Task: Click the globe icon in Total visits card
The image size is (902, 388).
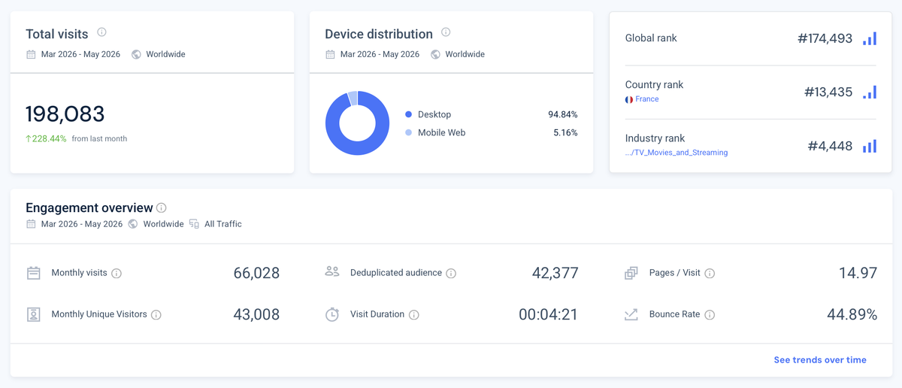Action: tap(136, 54)
